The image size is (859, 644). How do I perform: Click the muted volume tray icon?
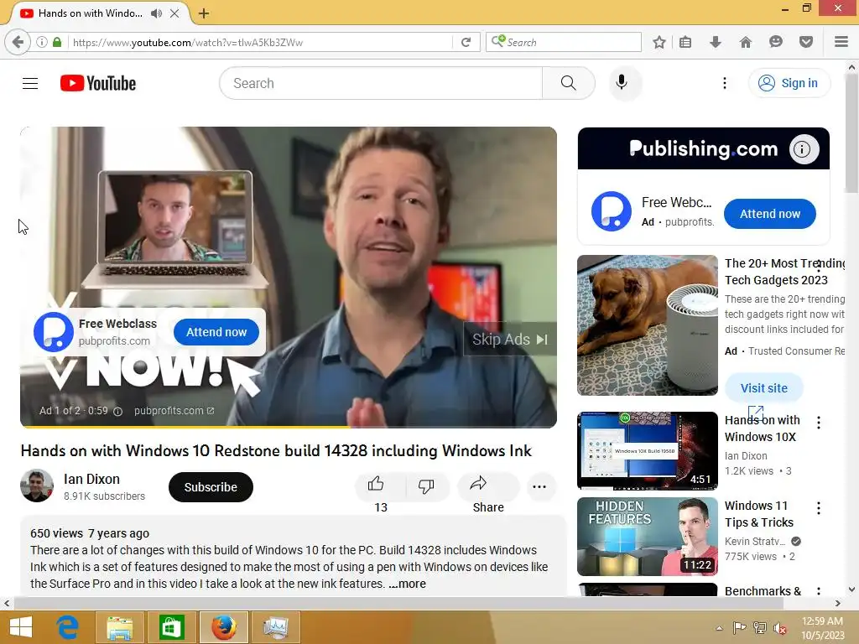point(780,628)
